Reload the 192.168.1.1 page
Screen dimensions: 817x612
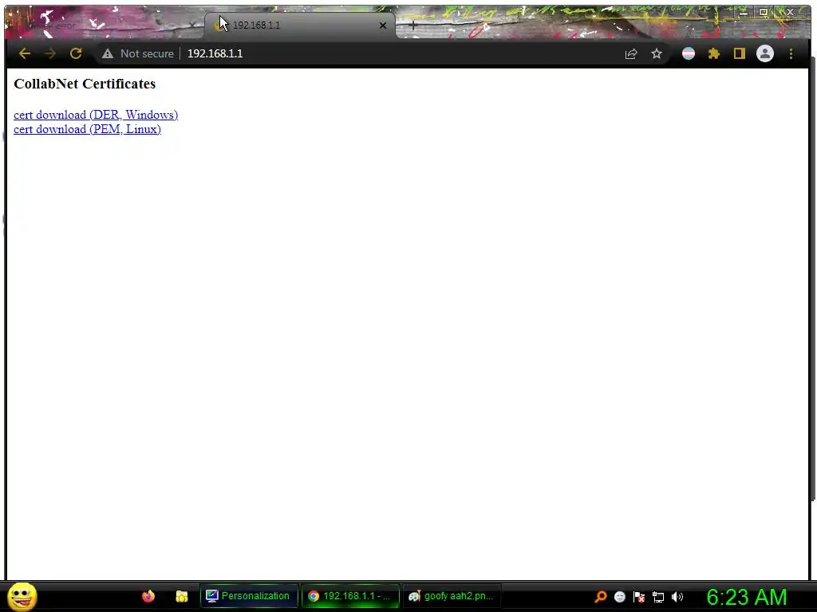(x=76, y=53)
